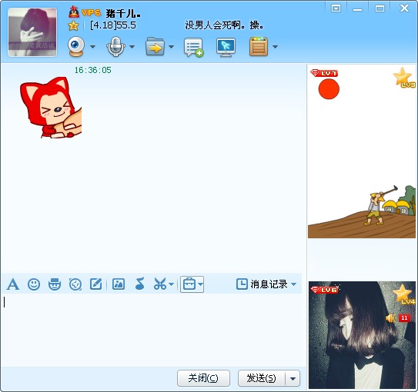Start a video call with webcam icon

76,47
